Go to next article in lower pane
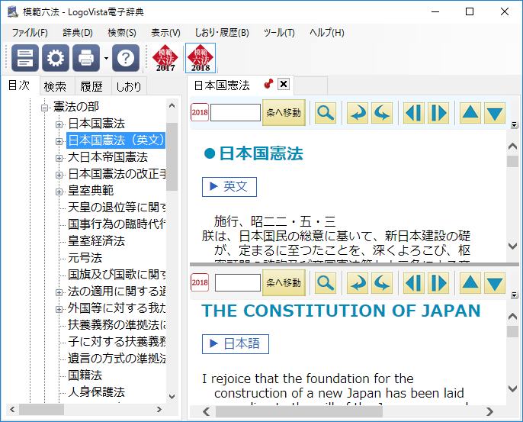523x422 pixels. pyautogui.click(x=438, y=283)
